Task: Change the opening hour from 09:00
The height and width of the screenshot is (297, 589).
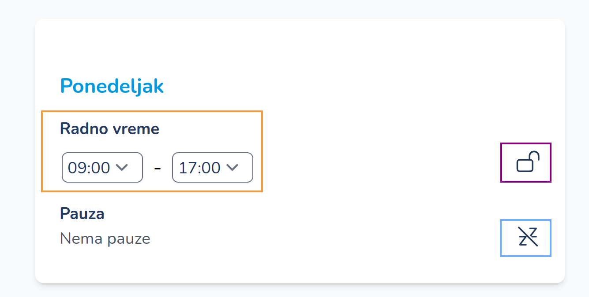Action: pos(102,167)
